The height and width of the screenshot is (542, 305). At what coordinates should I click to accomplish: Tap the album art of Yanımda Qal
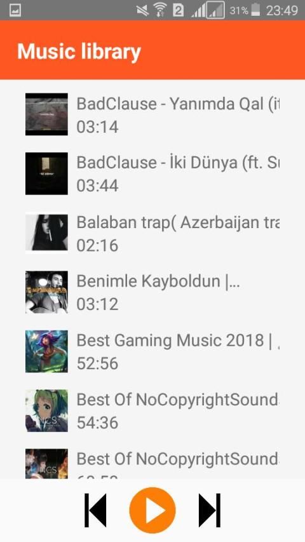[x=46, y=114]
